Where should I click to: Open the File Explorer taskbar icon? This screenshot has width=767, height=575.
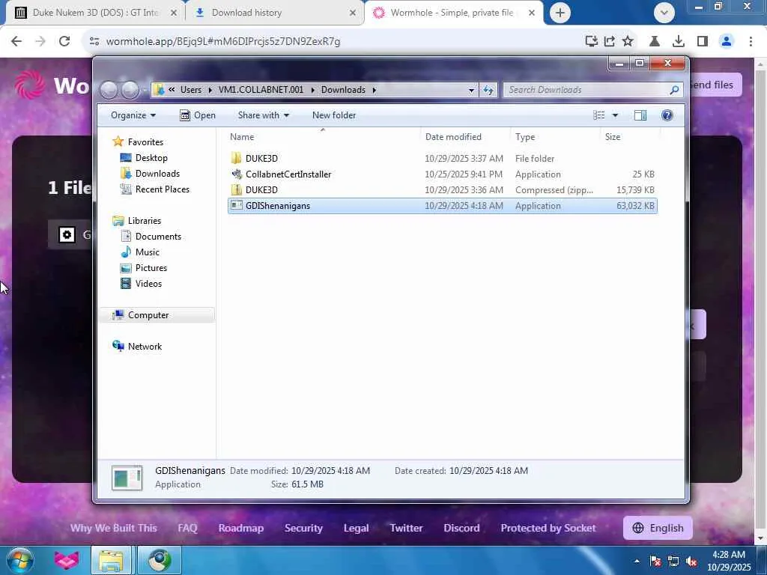click(x=111, y=561)
